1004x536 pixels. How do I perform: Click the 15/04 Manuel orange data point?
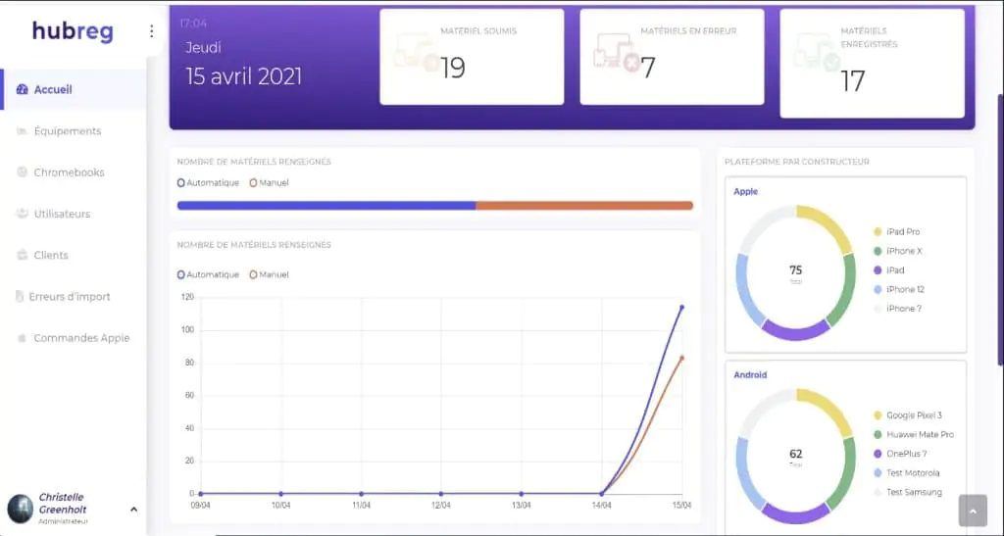pos(682,358)
